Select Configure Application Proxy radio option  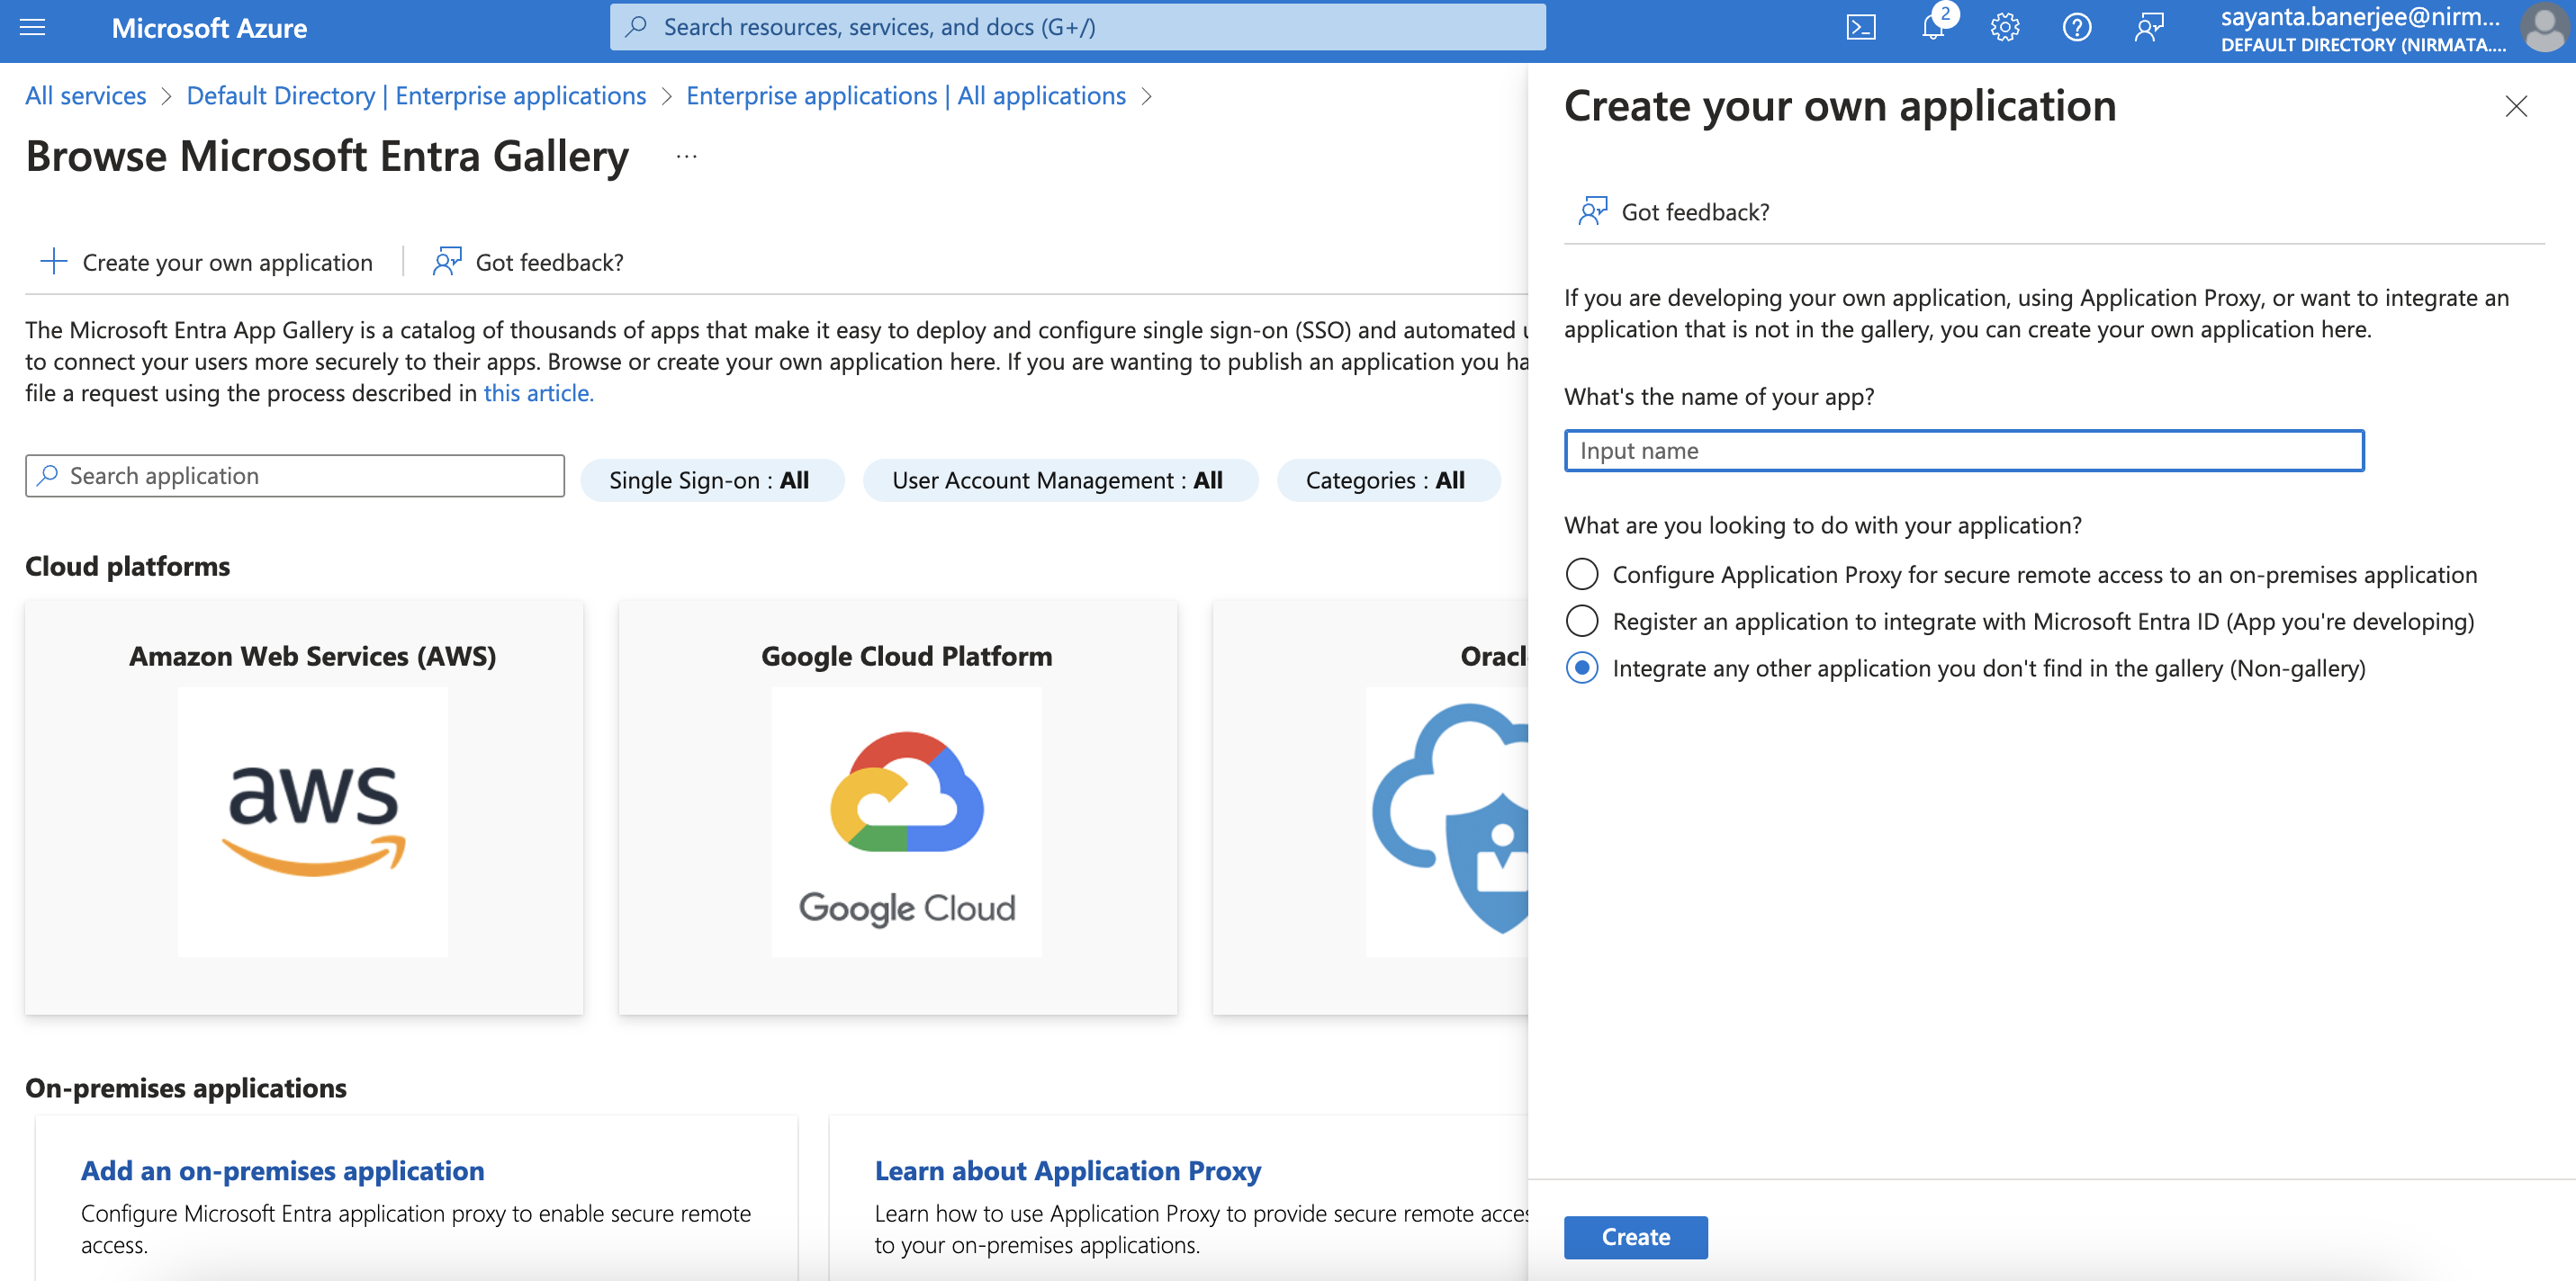[x=1582, y=574]
